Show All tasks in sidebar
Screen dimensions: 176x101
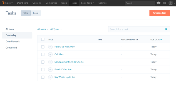(x=10, y=29)
